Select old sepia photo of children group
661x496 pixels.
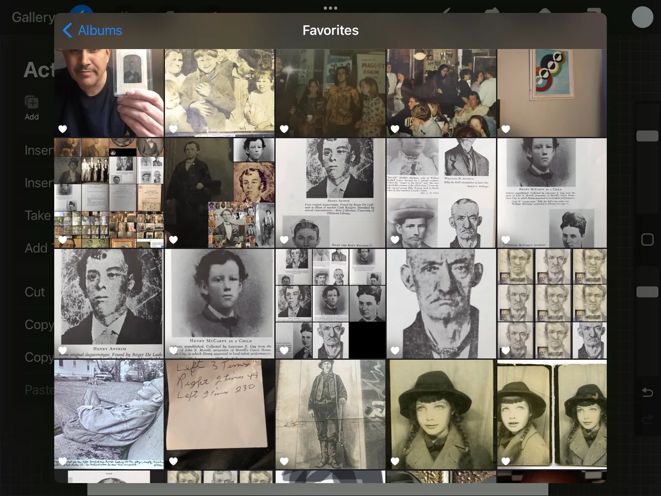click(219, 93)
